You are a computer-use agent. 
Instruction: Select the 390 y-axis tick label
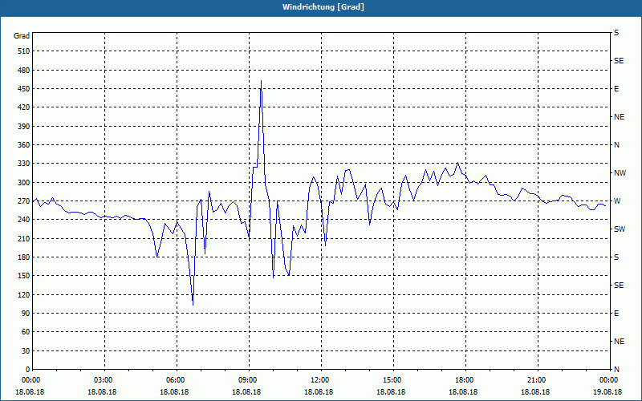click(x=24, y=127)
